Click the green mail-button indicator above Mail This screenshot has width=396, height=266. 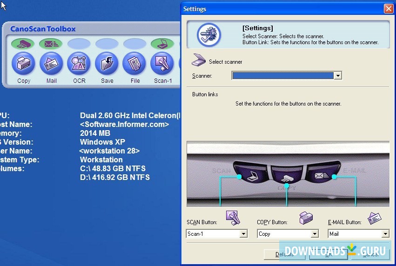pyautogui.click(x=51, y=44)
